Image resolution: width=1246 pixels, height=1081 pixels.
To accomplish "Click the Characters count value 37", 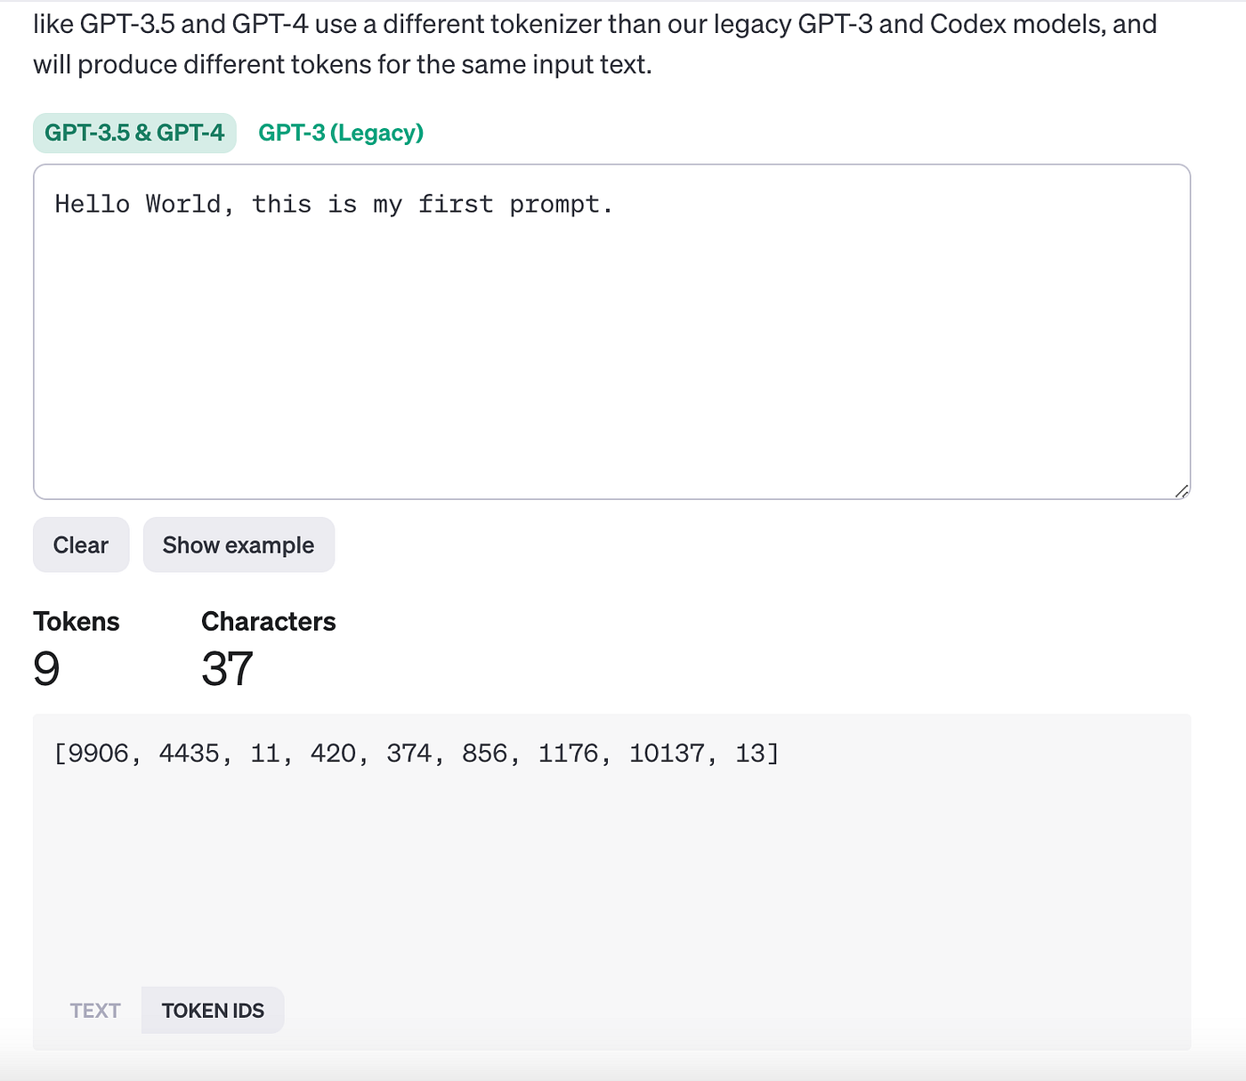I will 227,669.
